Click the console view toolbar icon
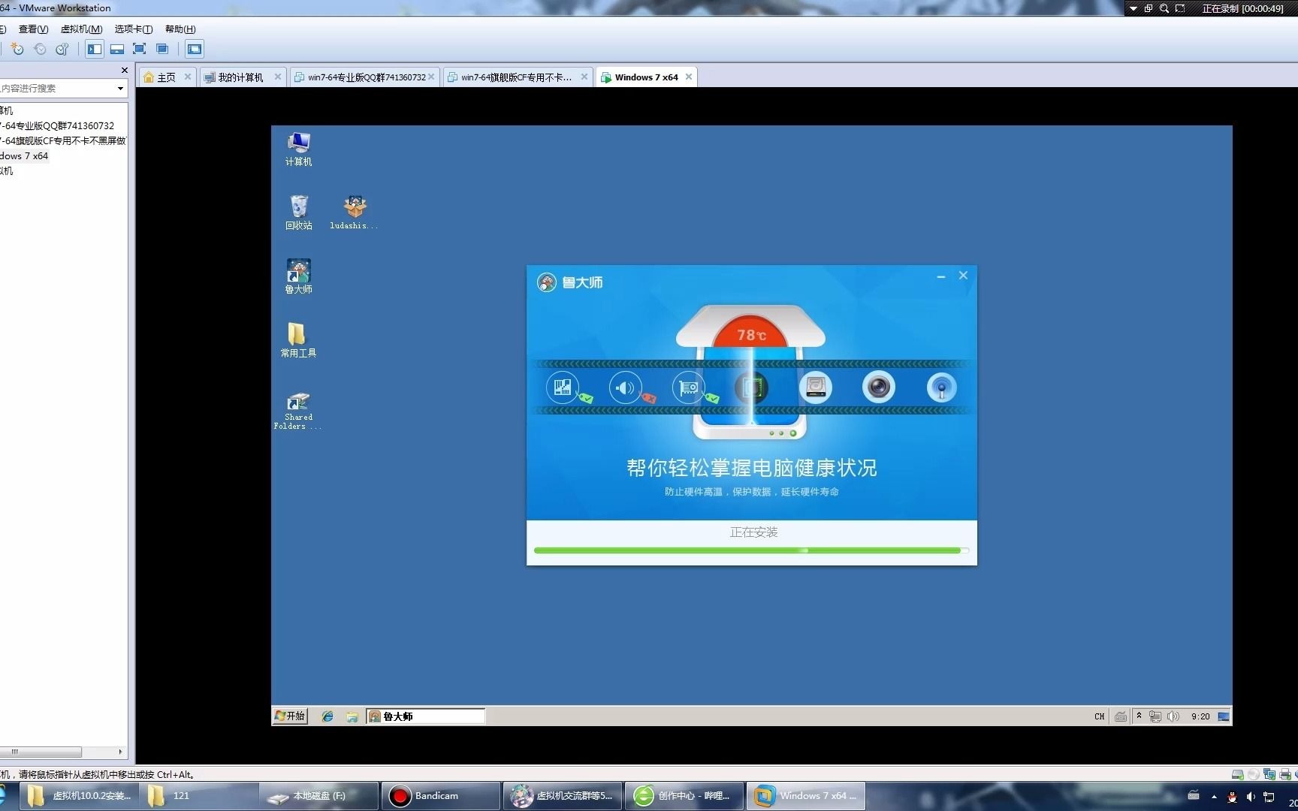The height and width of the screenshot is (811, 1298). tap(195, 49)
